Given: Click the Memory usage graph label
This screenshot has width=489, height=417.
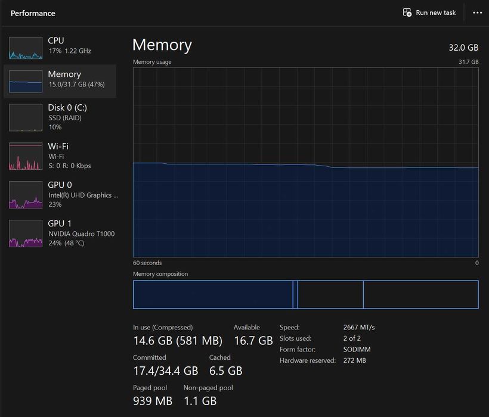Looking at the screenshot, I should point(152,62).
